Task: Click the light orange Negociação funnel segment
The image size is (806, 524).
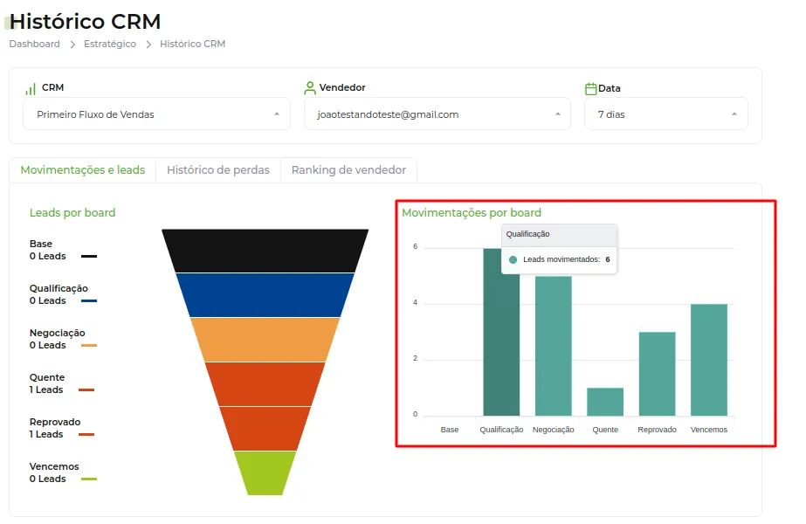Action: (x=265, y=340)
